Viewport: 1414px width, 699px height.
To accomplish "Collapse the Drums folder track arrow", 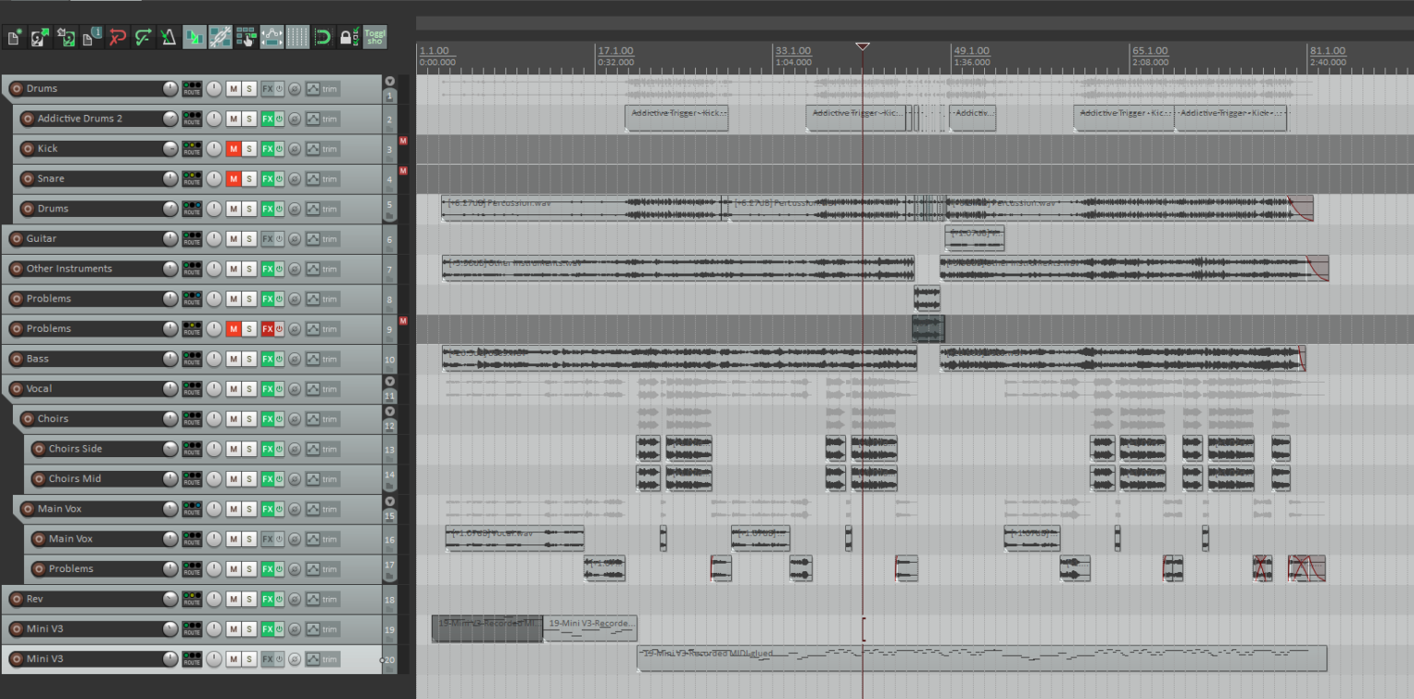I will [x=389, y=81].
